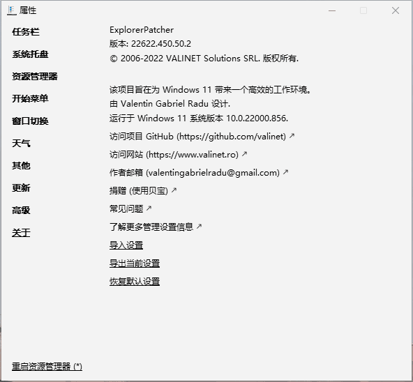This screenshot has width=413, height=382.
Task: Open the 常见问题 link
Action: coord(130,208)
